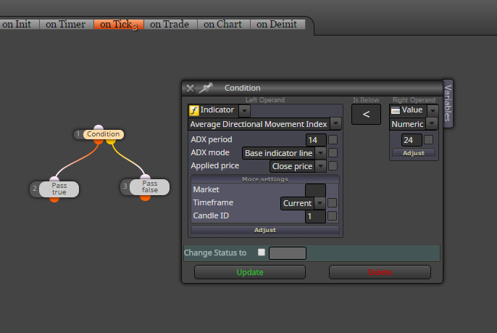Click the input connector atop Pass false block
This screenshot has height=333, width=497.
coord(145,177)
